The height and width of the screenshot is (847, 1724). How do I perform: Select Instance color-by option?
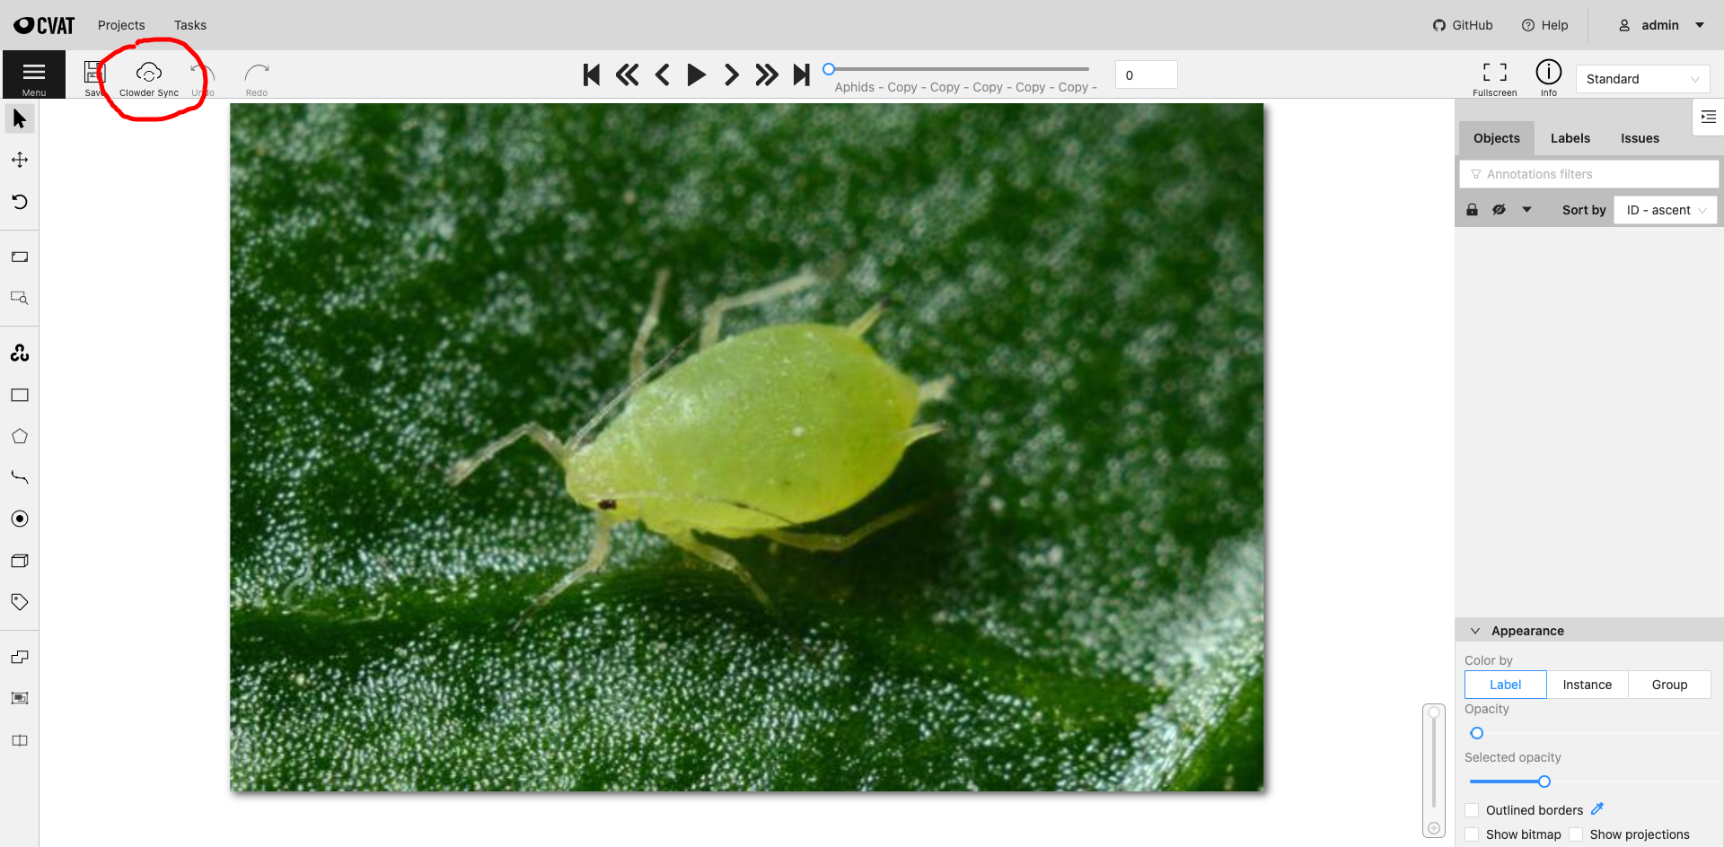[1588, 685]
